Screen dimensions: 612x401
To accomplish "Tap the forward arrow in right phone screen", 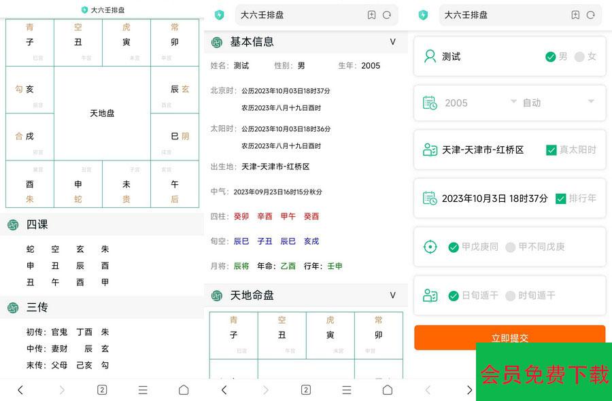I will point(469,389).
